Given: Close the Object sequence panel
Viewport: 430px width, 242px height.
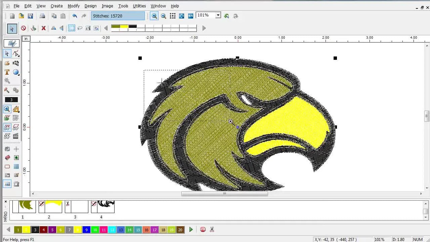Looking at the screenshot, I should pos(5,202).
